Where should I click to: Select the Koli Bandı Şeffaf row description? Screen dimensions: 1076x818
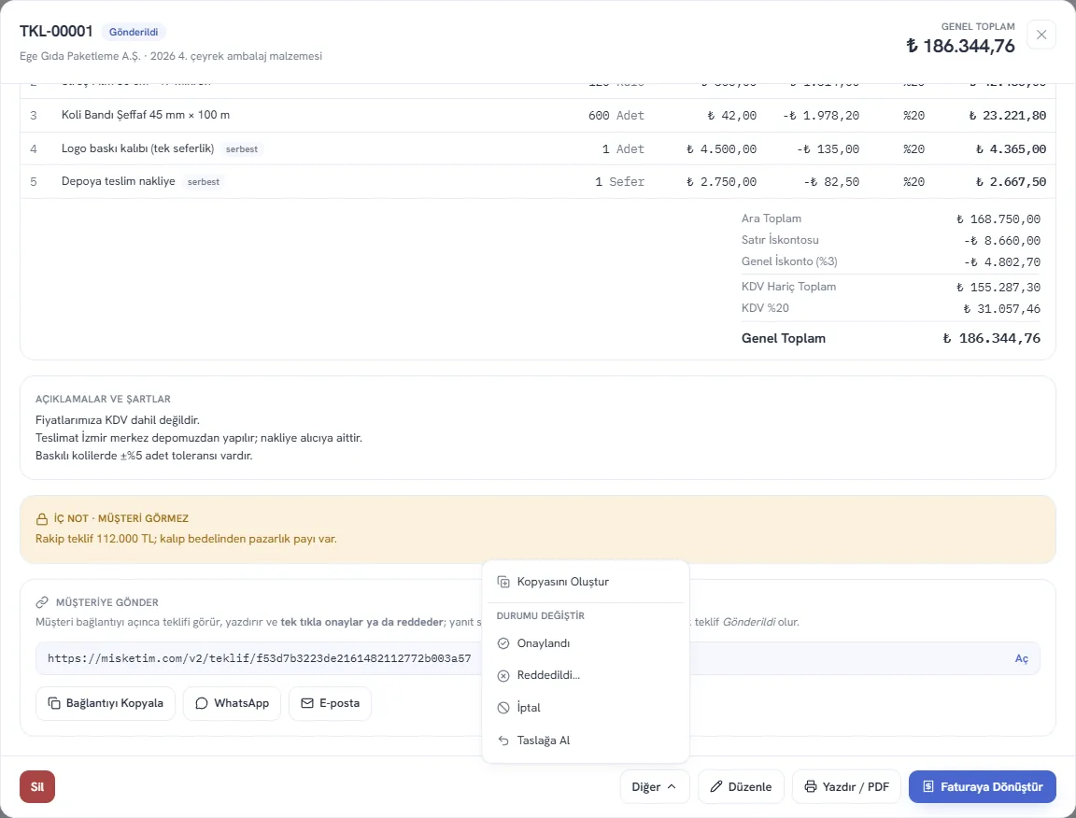pyautogui.click(x=146, y=115)
